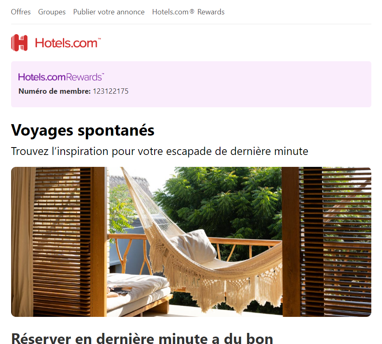Click the right slatted shutter in photo

(336, 242)
